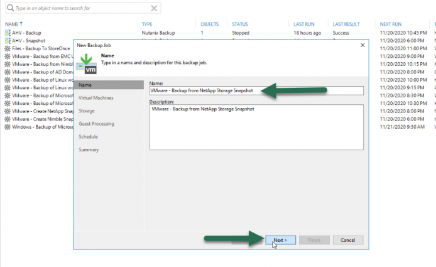Screen dimensions: 436x267
Task: Go to the Guest Processing wizard step
Action: tap(96, 124)
